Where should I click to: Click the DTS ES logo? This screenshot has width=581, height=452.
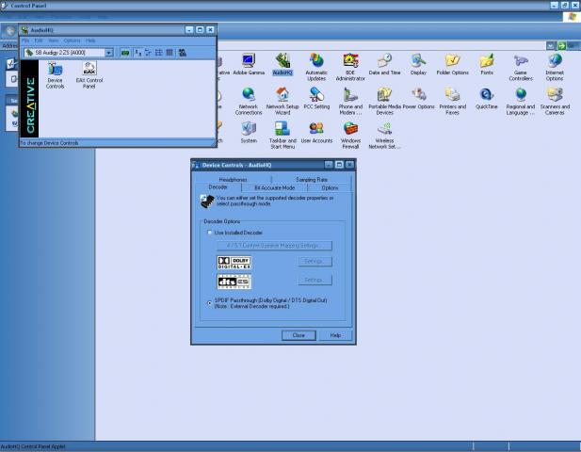(x=234, y=282)
